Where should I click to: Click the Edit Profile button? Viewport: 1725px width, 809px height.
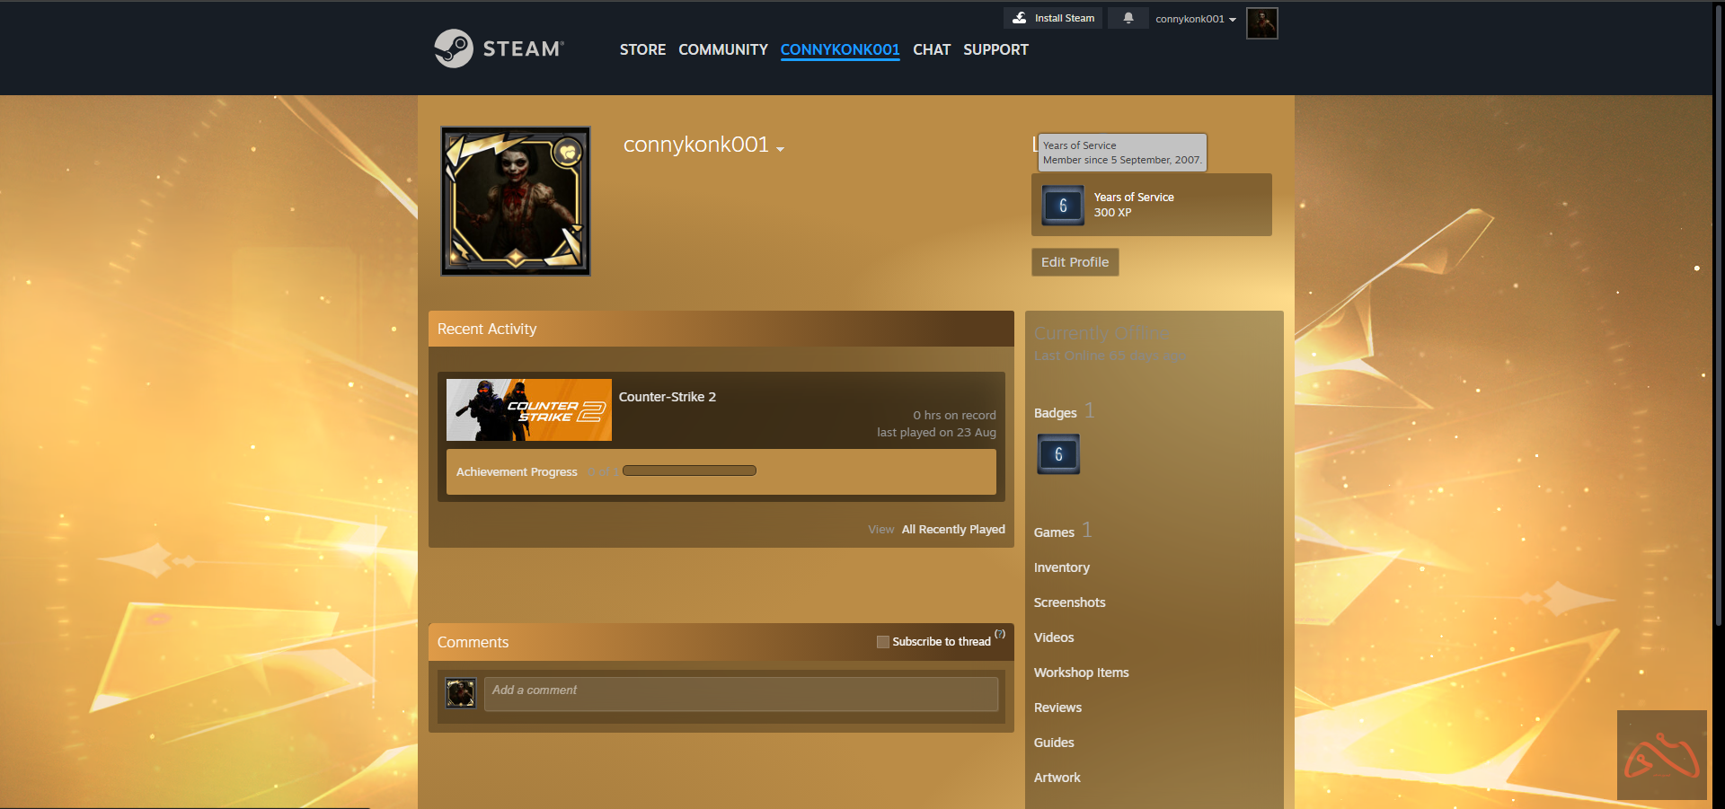click(x=1075, y=262)
